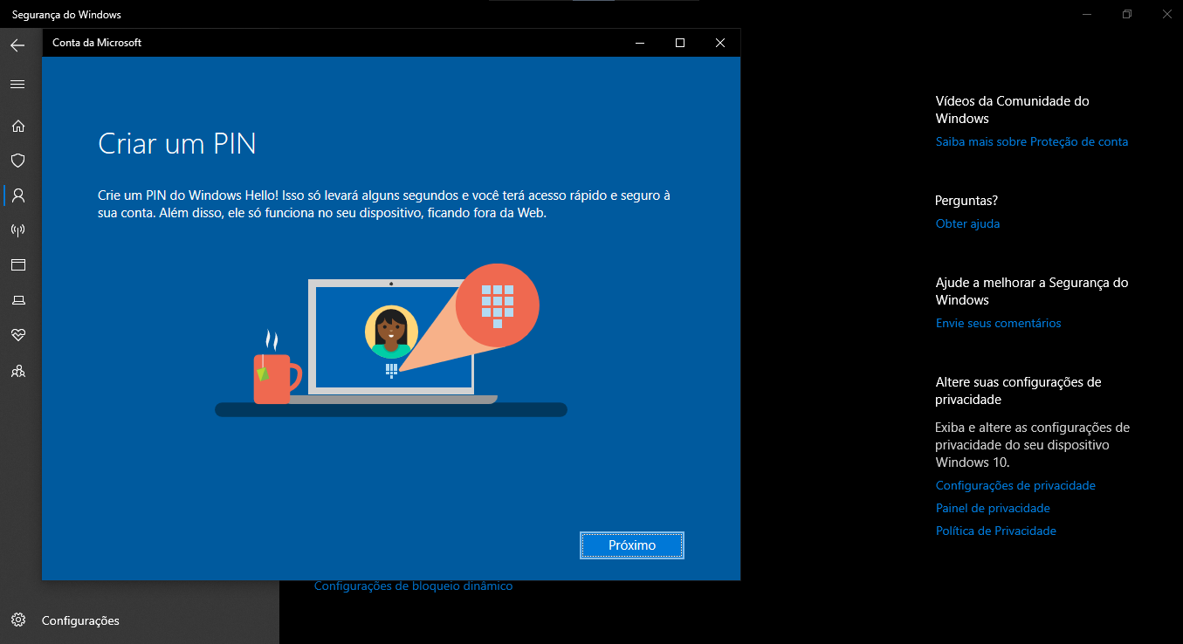Click the Próximo button
The height and width of the screenshot is (644, 1183).
click(632, 545)
